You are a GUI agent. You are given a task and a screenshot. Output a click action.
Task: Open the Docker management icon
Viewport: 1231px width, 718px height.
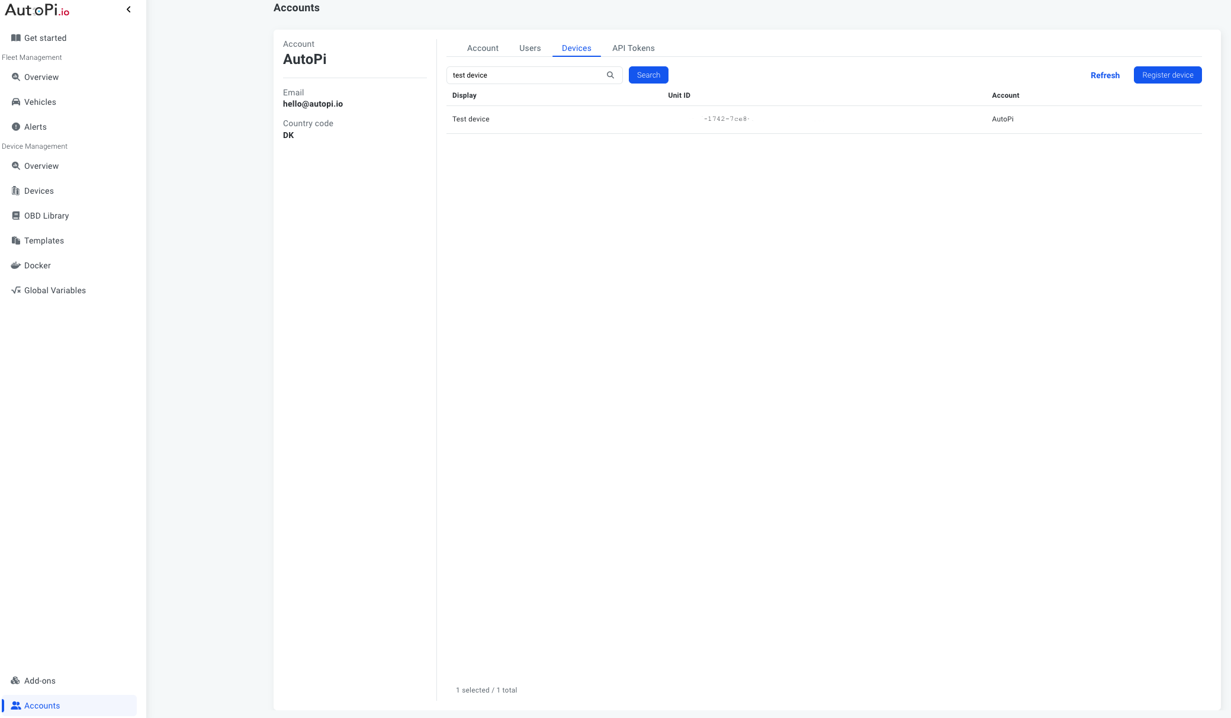16,265
